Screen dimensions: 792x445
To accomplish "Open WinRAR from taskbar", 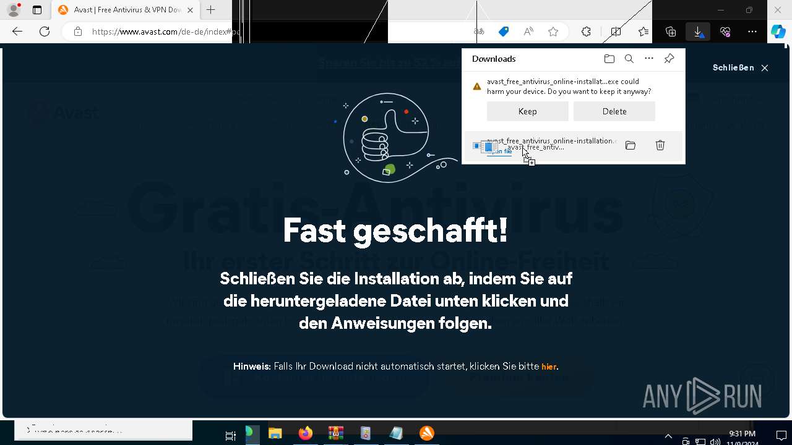I will click(336, 434).
